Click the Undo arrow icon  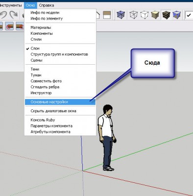(x=3, y=15)
